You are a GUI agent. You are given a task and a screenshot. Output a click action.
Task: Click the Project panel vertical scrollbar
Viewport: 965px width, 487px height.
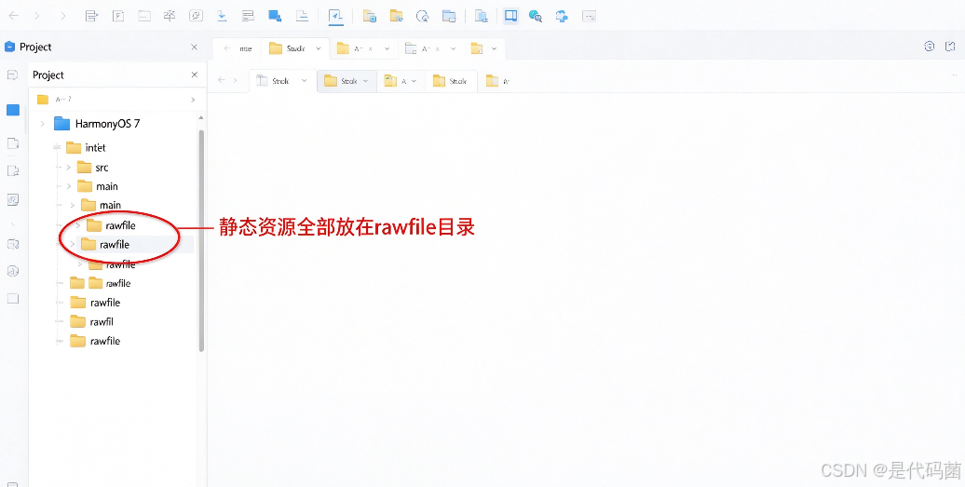[201, 240]
